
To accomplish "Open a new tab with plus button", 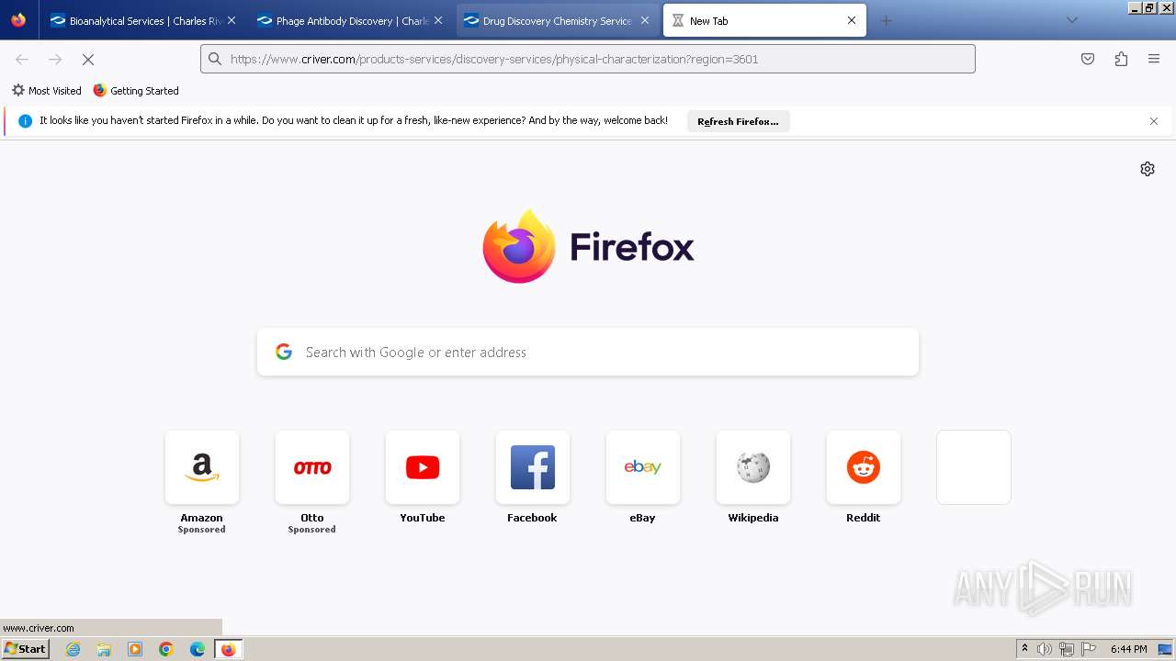I will (x=886, y=20).
